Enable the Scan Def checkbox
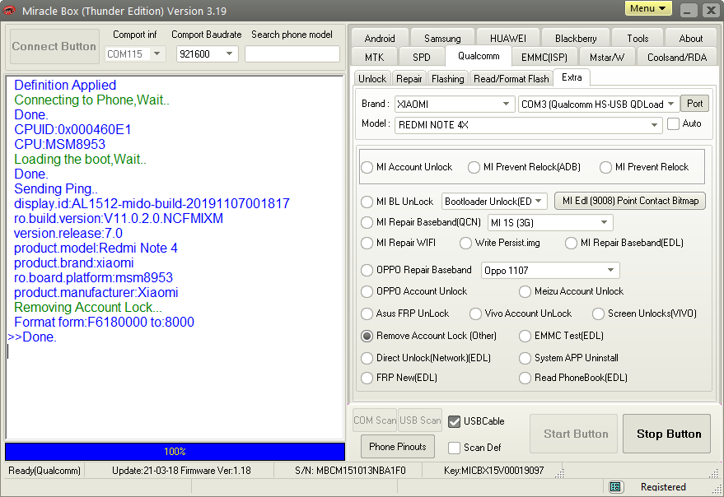The image size is (724, 497). coord(454,448)
